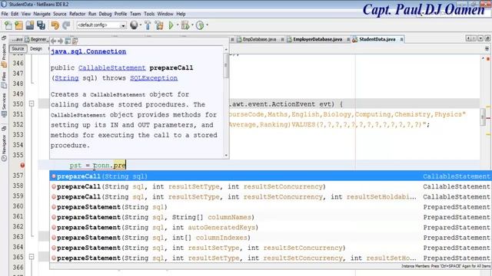Select prepareStatement with String[] columnNames

point(271,217)
